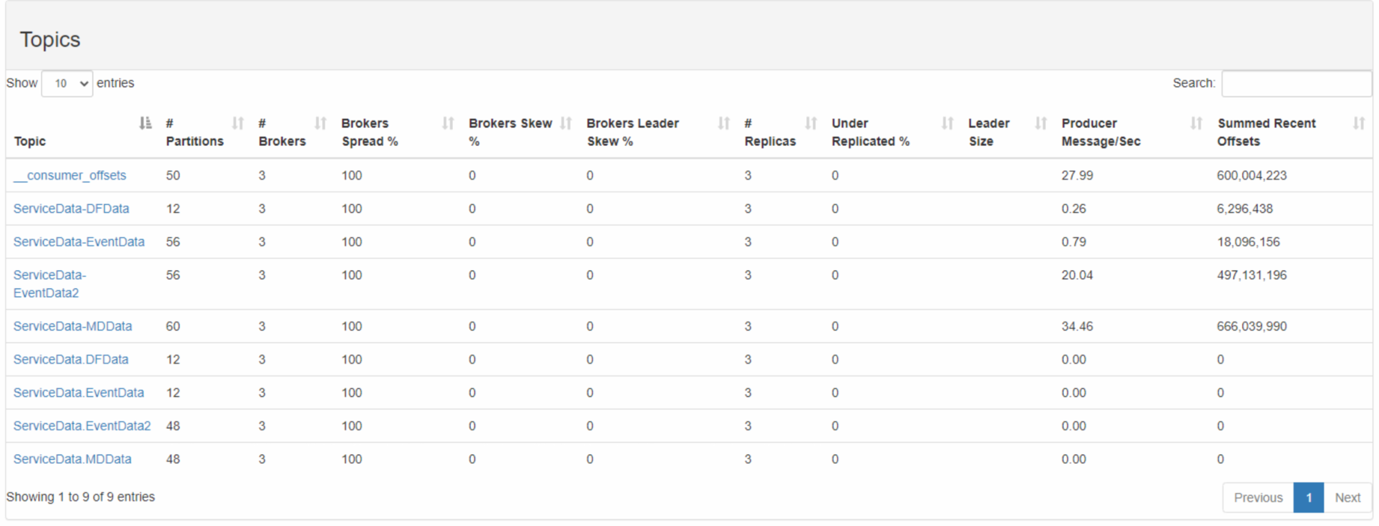Open the ServiceData.MDData topic link
The image size is (1379, 526).
[72, 459]
